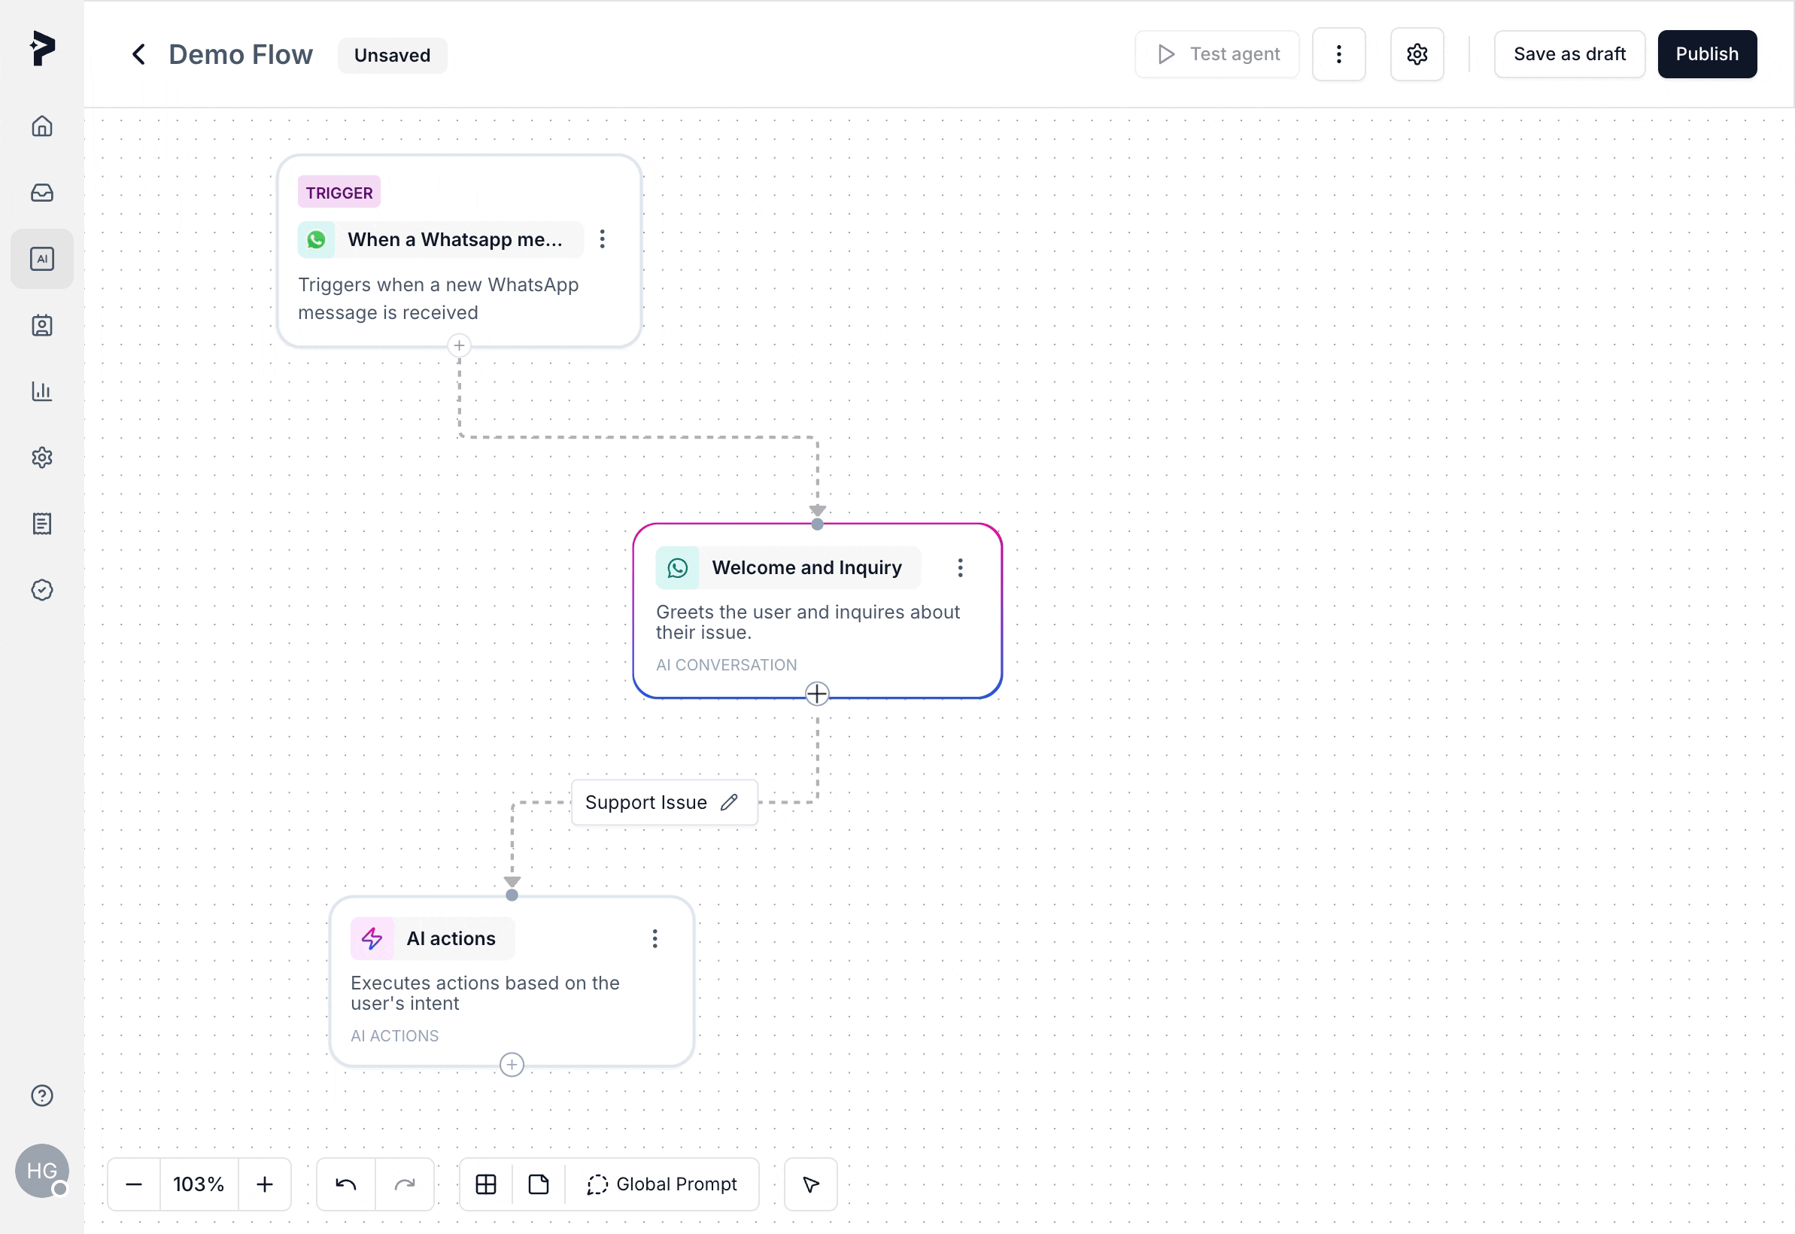The width and height of the screenshot is (1795, 1234).
Task: Open the AI agents sidebar icon
Action: pos(41,259)
